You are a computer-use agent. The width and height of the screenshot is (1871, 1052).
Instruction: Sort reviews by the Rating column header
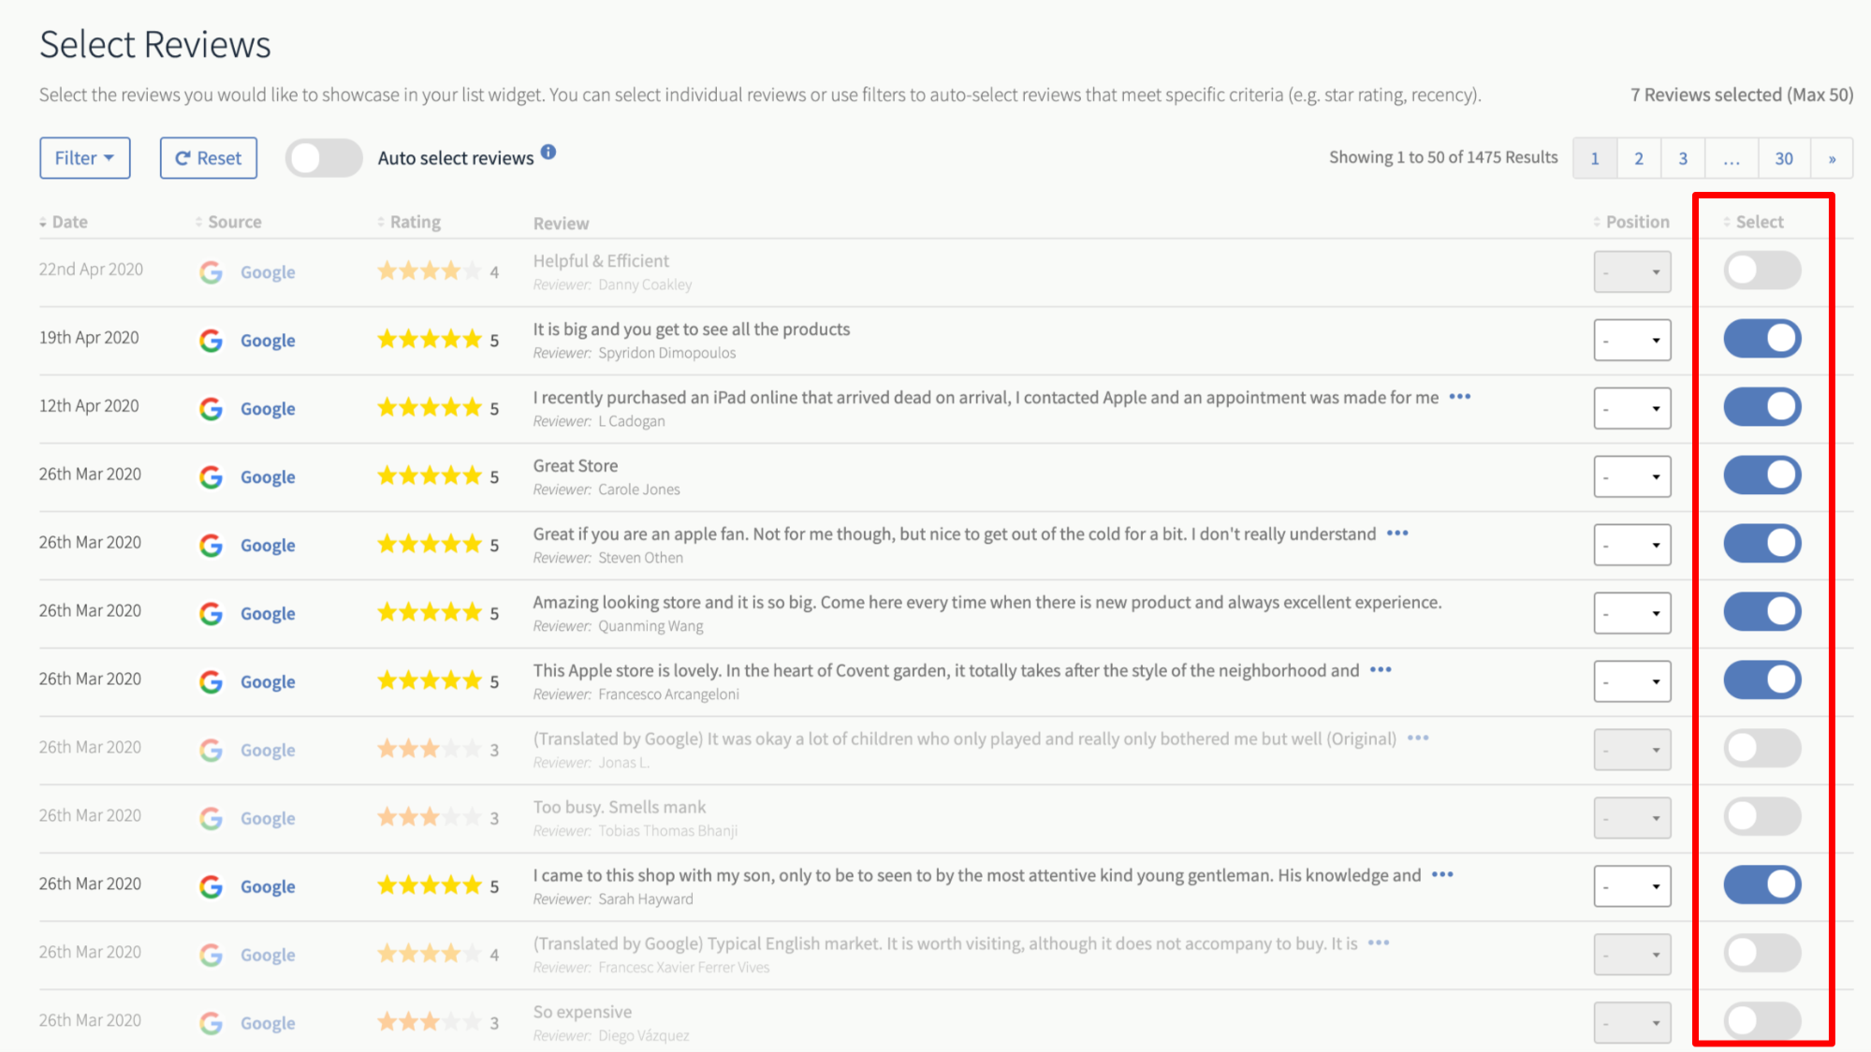[x=409, y=222]
